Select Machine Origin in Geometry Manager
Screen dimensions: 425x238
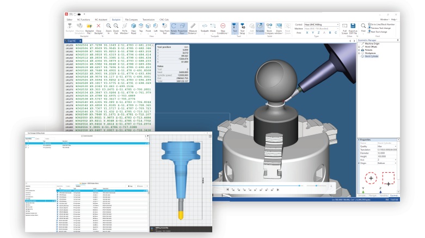[372, 44]
